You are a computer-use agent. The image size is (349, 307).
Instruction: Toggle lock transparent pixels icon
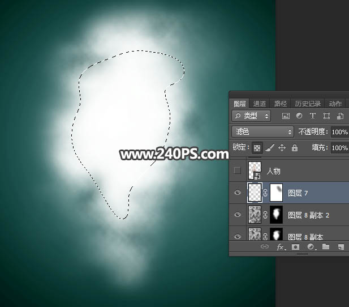tap(257, 148)
